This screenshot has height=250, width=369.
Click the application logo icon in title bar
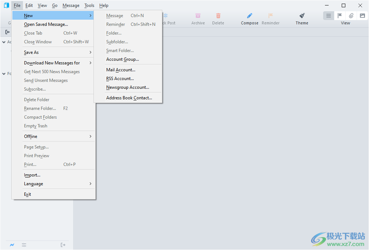tap(7, 5)
